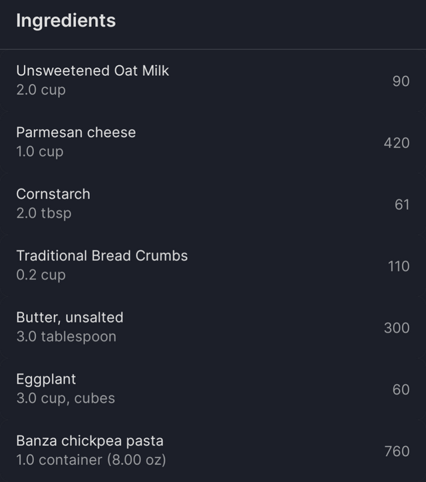The image size is (426, 482).
Task: Open the Cornstarch ingredient entry
Action: point(213,204)
